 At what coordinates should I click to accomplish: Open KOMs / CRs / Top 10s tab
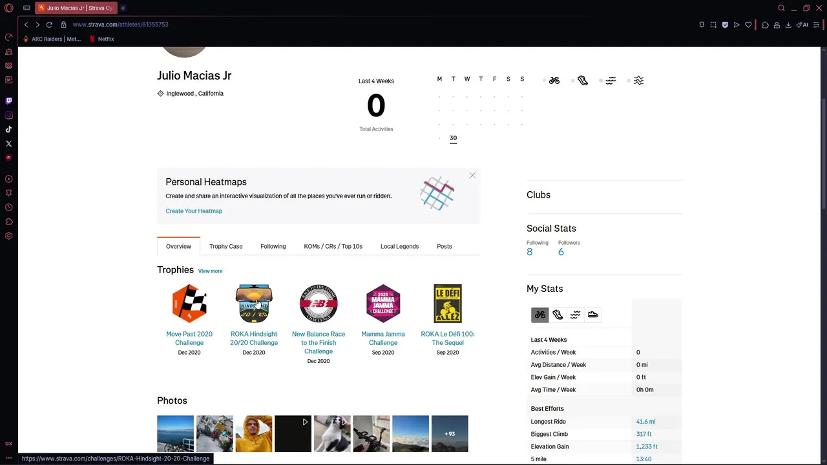[333, 246]
